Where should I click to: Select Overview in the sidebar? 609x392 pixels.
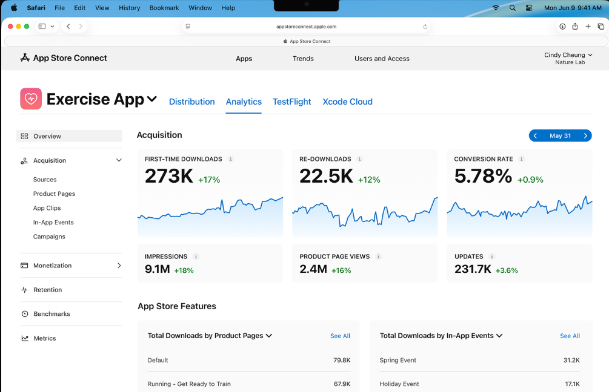[69, 136]
